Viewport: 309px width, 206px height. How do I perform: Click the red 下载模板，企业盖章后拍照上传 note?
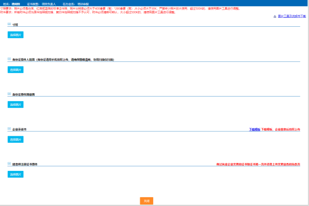pyautogui.click(x=281, y=130)
